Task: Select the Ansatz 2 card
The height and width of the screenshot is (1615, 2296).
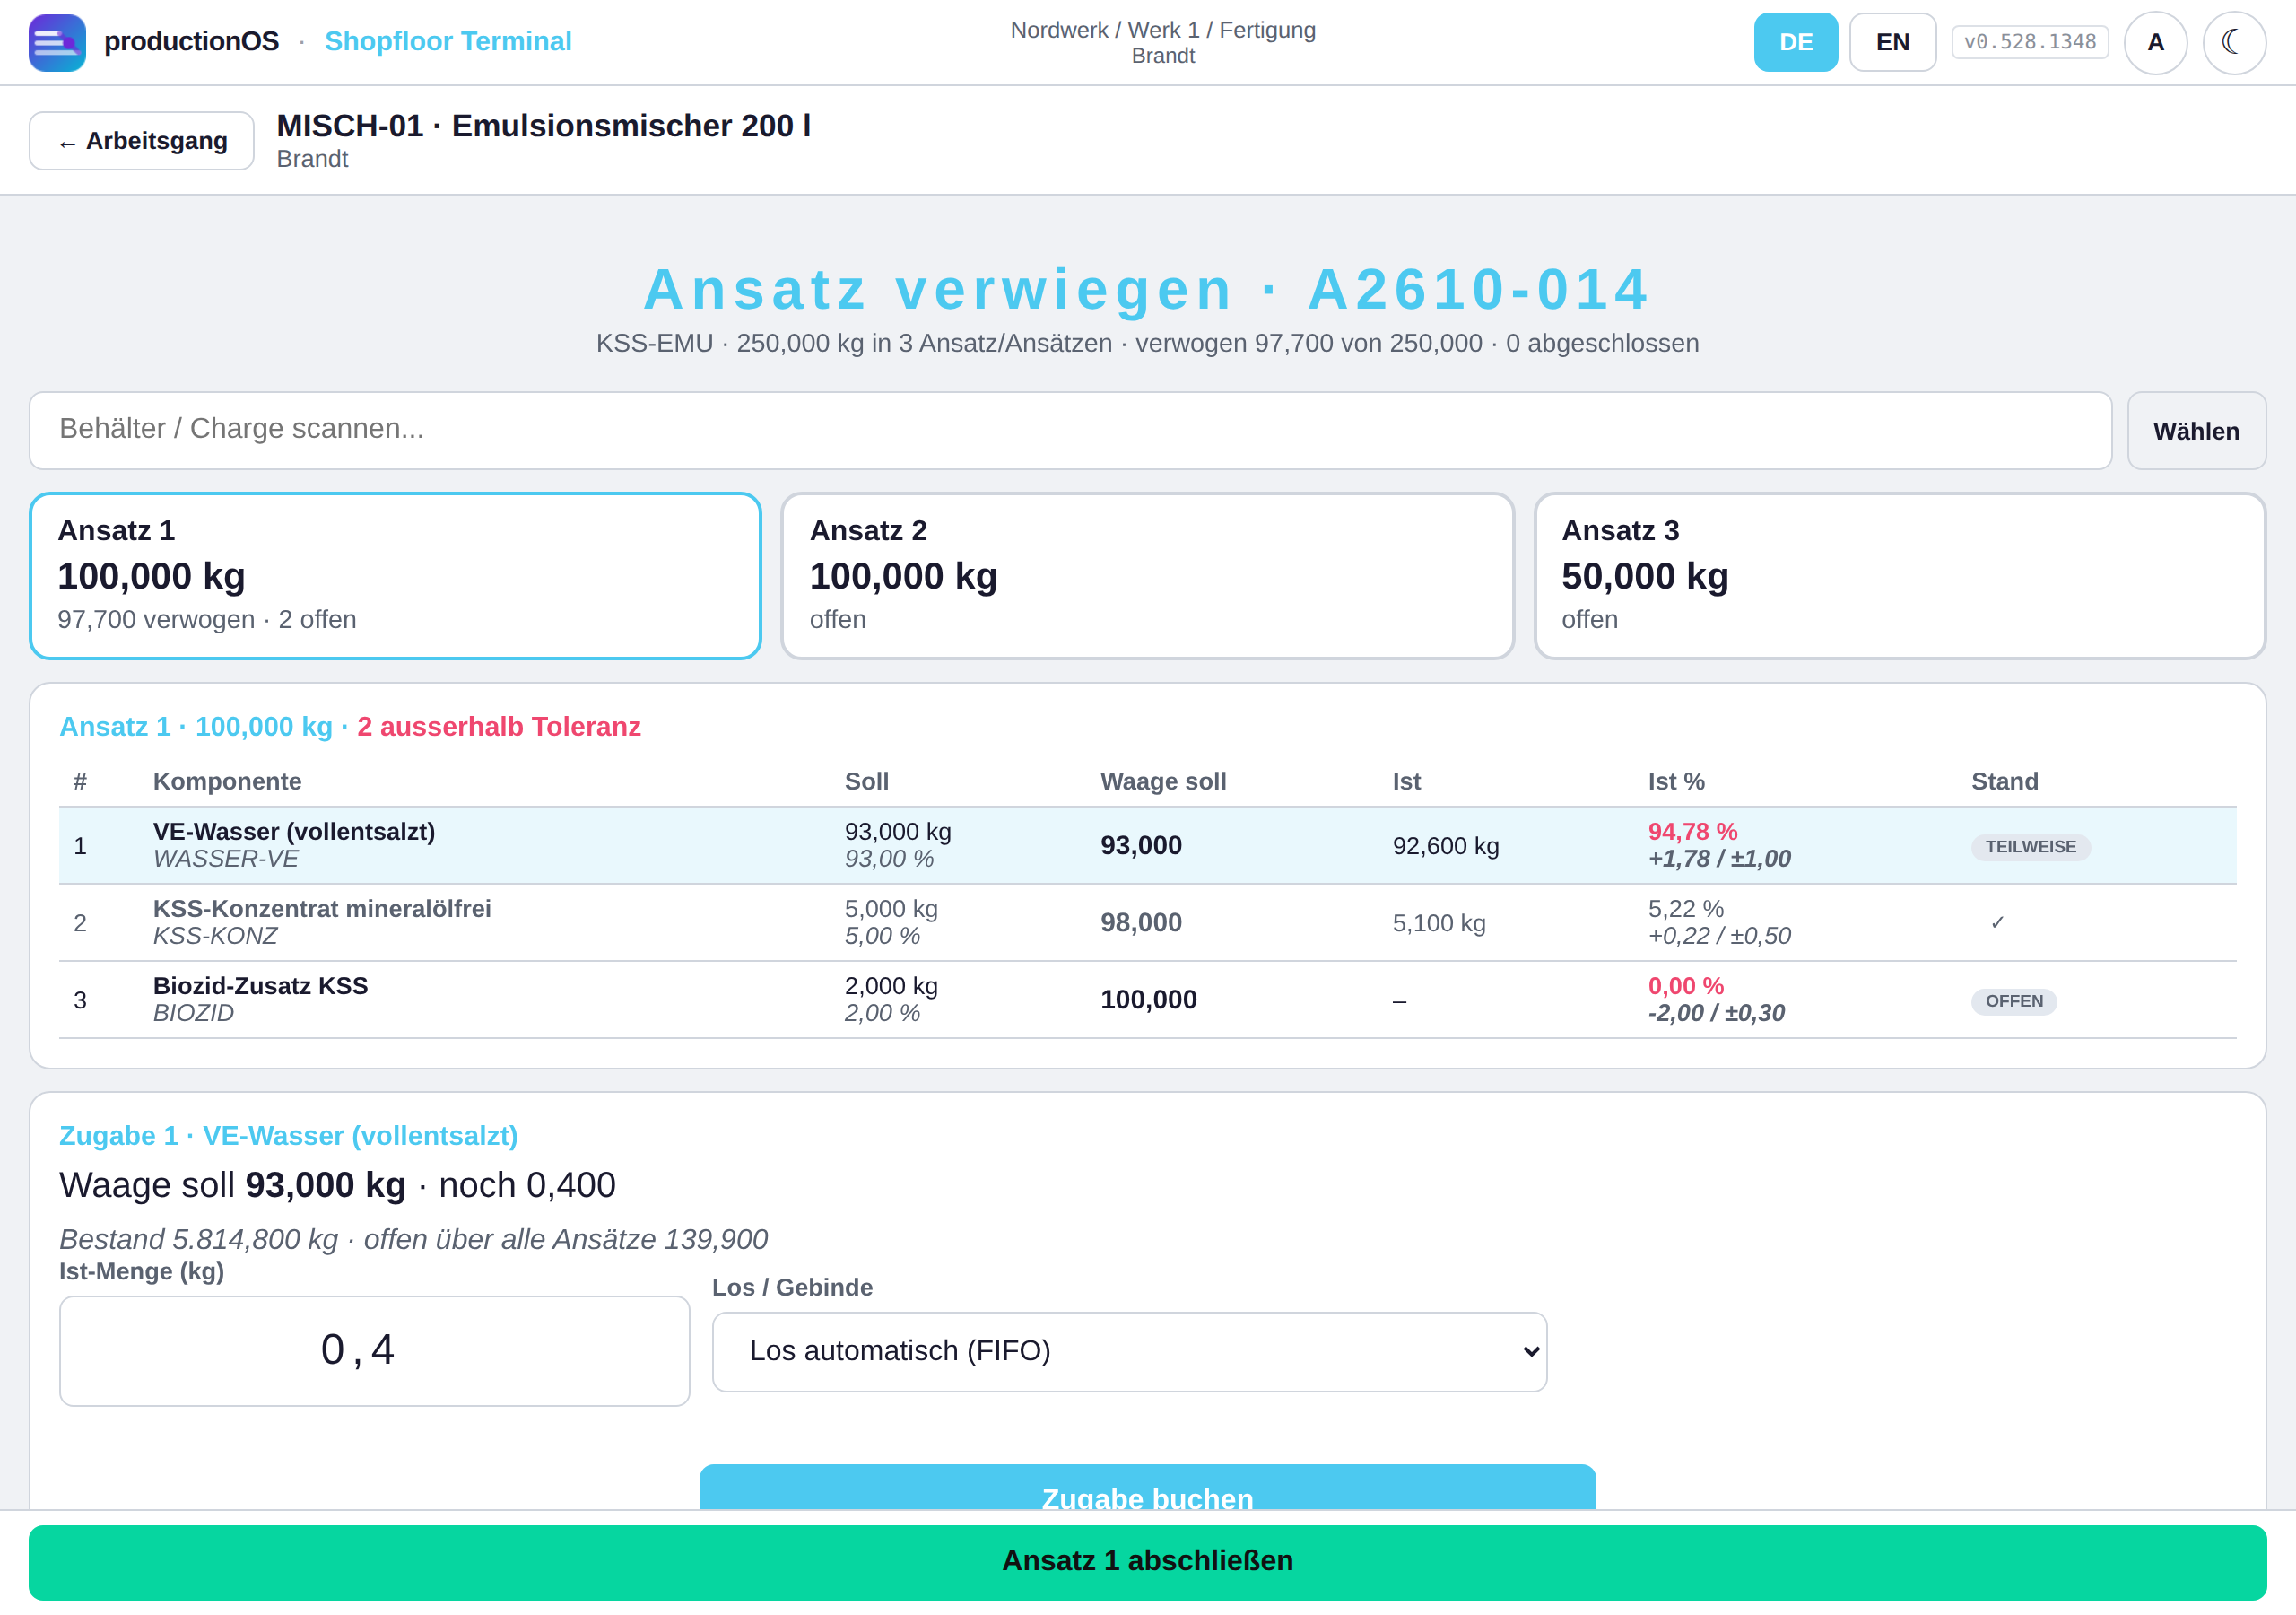Action: (x=1147, y=575)
